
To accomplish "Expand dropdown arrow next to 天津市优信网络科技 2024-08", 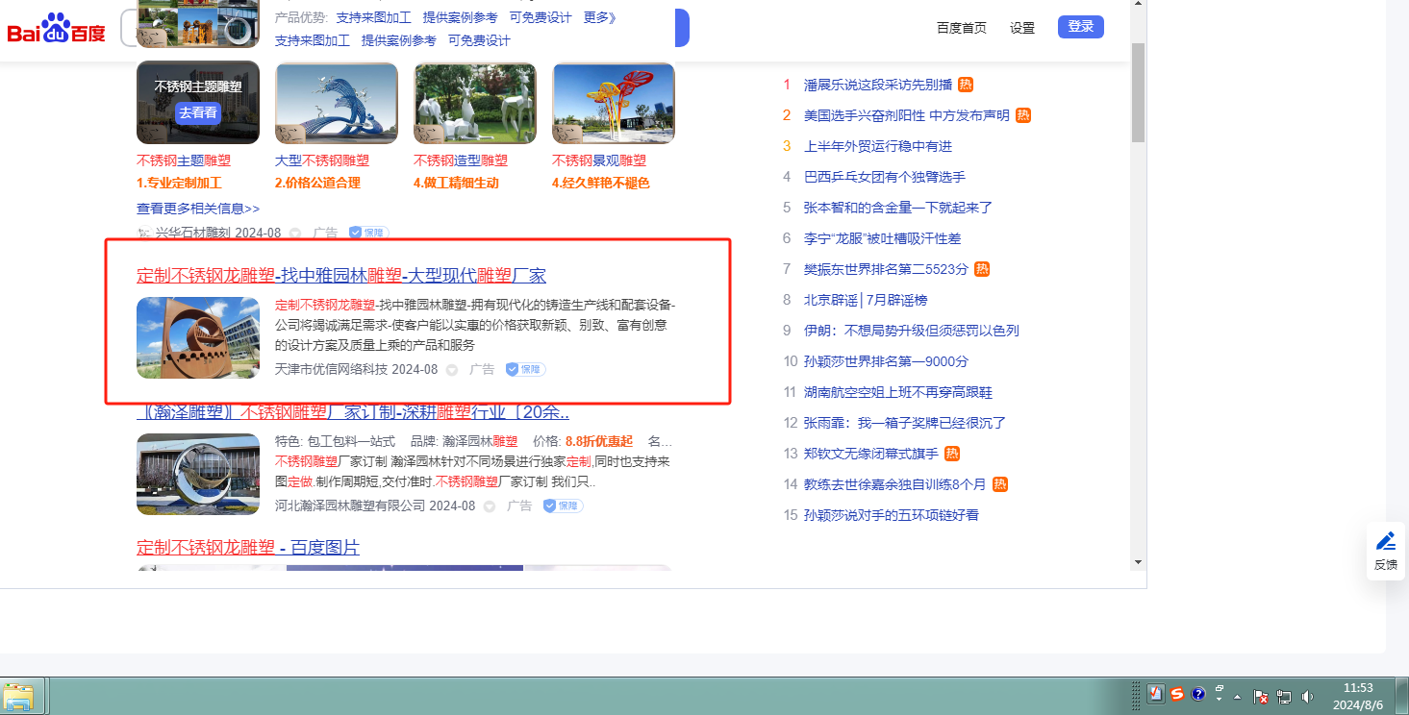I will click(x=452, y=370).
